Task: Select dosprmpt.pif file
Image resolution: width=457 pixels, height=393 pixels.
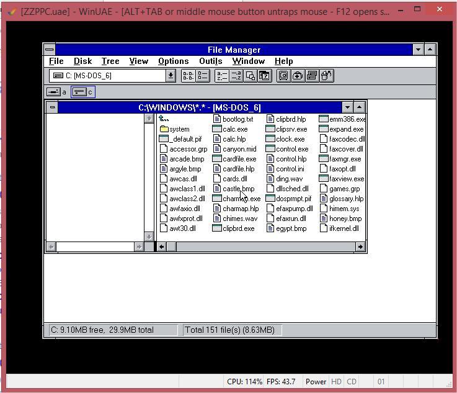Action: click(288, 199)
